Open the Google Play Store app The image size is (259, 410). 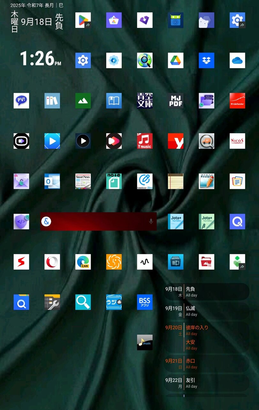click(x=83, y=20)
